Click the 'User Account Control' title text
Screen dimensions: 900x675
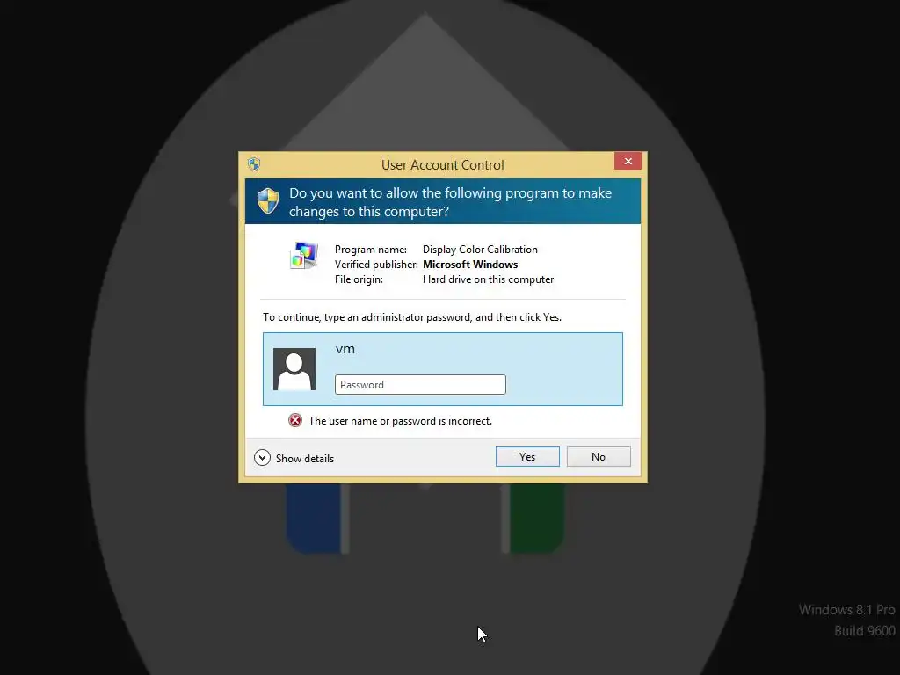coord(443,165)
